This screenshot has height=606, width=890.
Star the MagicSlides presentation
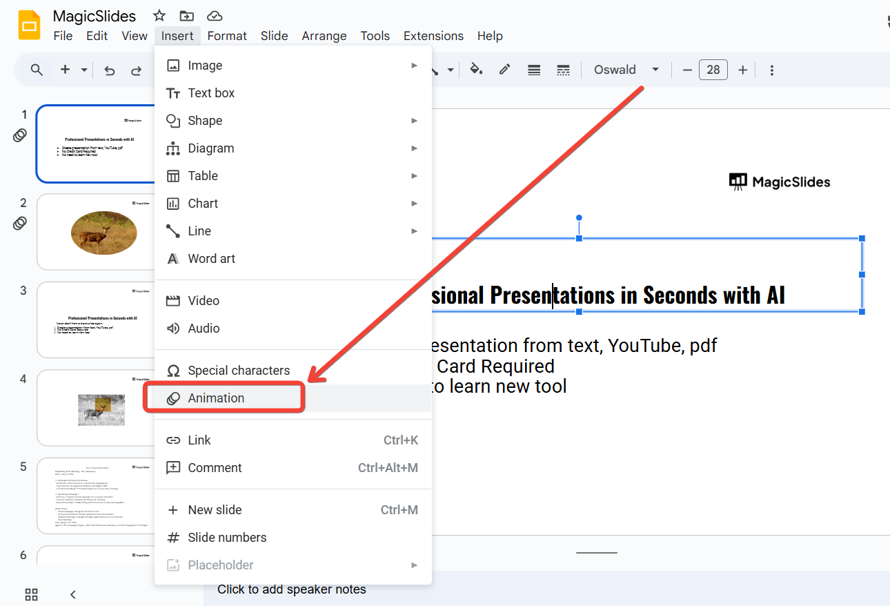tap(159, 16)
